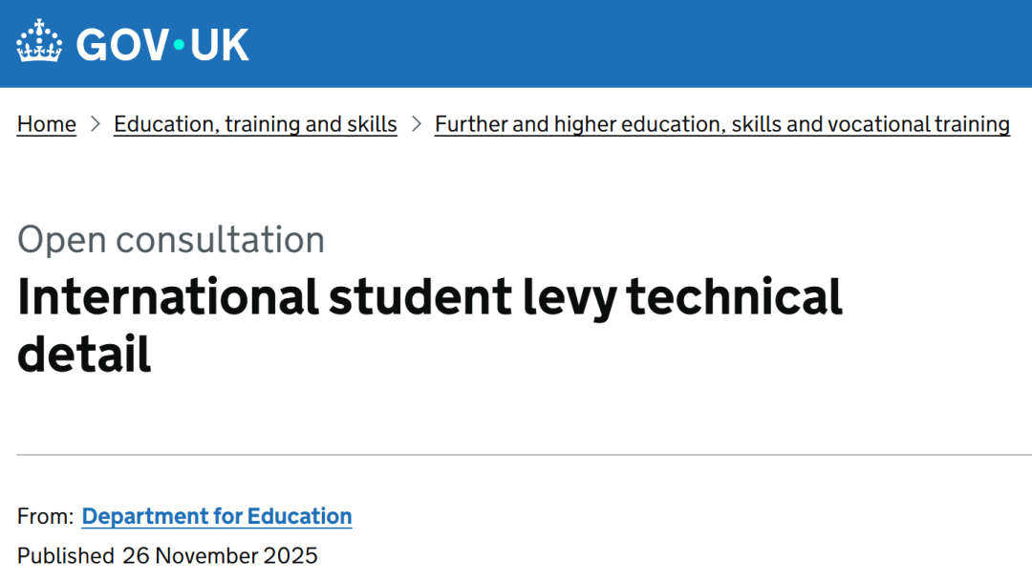Open Education, training and skills breadcrumb

[x=255, y=124]
